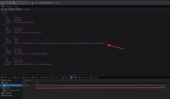This screenshot has height=99, width=170.
Task: Click the "guest_9012" username value
Action: click(x=18, y=52)
